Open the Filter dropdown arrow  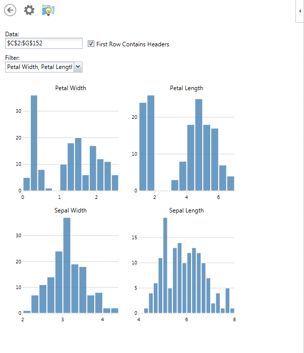tap(78, 67)
